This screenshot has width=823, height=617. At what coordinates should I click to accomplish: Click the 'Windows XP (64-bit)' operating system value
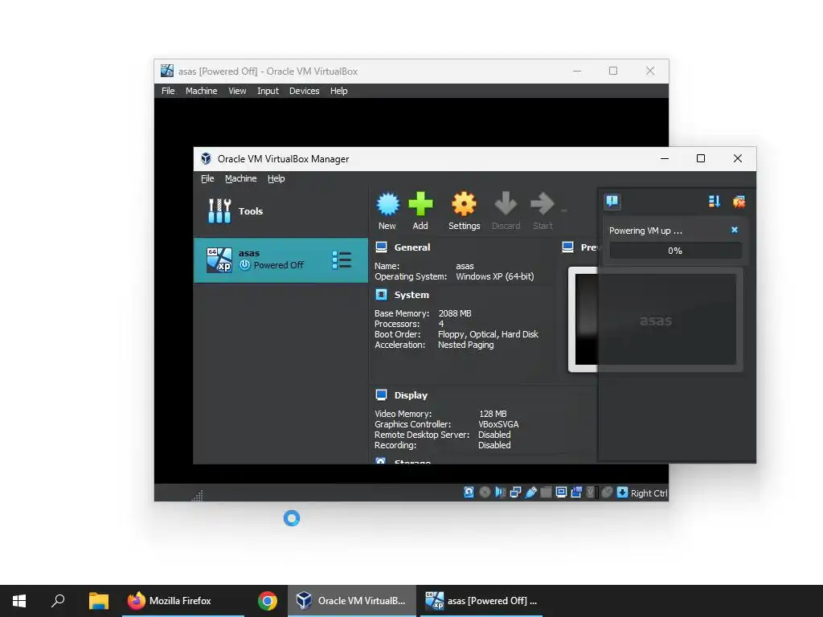[495, 276]
